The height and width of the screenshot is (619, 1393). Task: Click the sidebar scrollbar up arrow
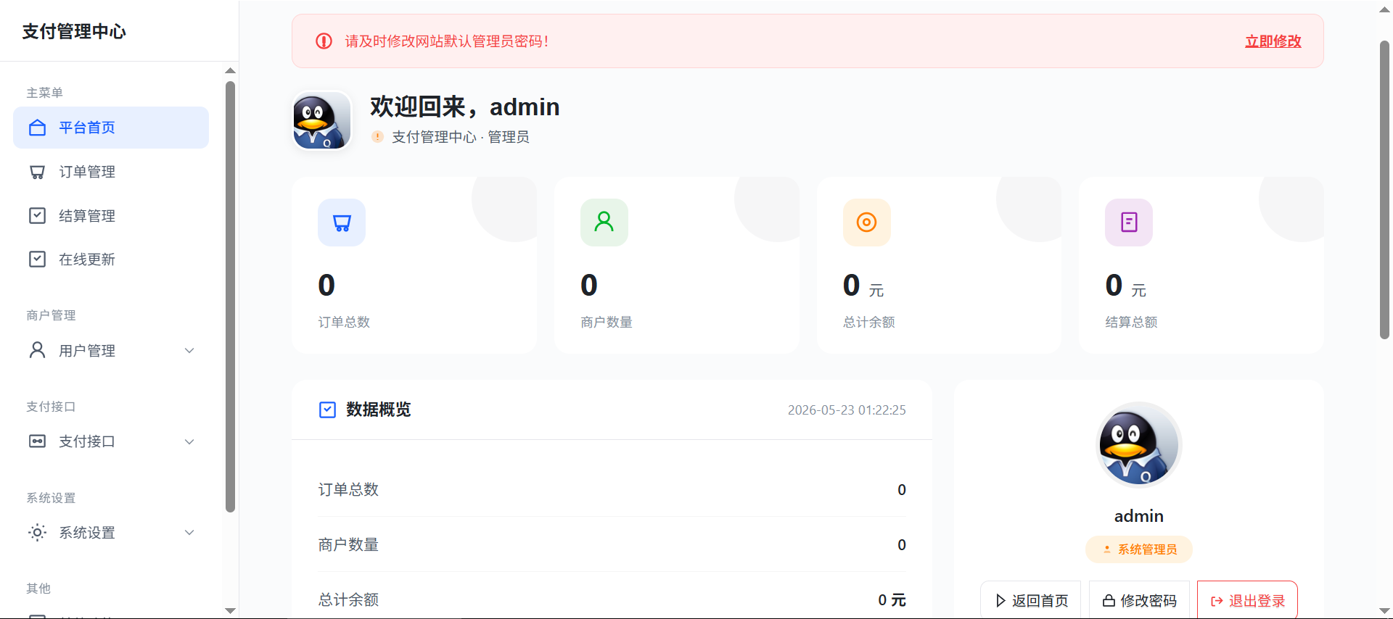click(x=230, y=70)
